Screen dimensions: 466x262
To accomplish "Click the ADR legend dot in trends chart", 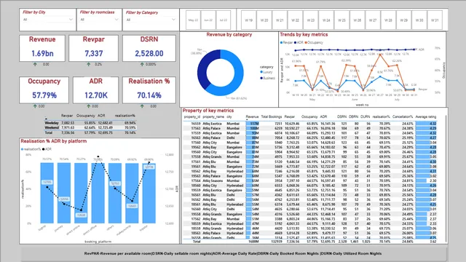I will 295,42.
